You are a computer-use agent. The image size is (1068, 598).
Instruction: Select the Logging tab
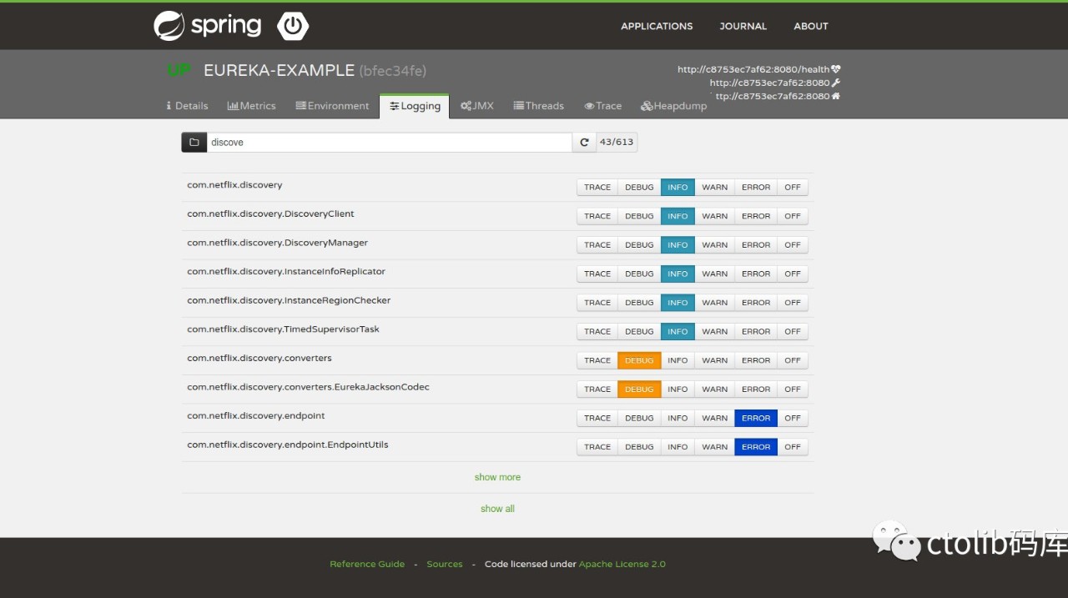pos(415,106)
